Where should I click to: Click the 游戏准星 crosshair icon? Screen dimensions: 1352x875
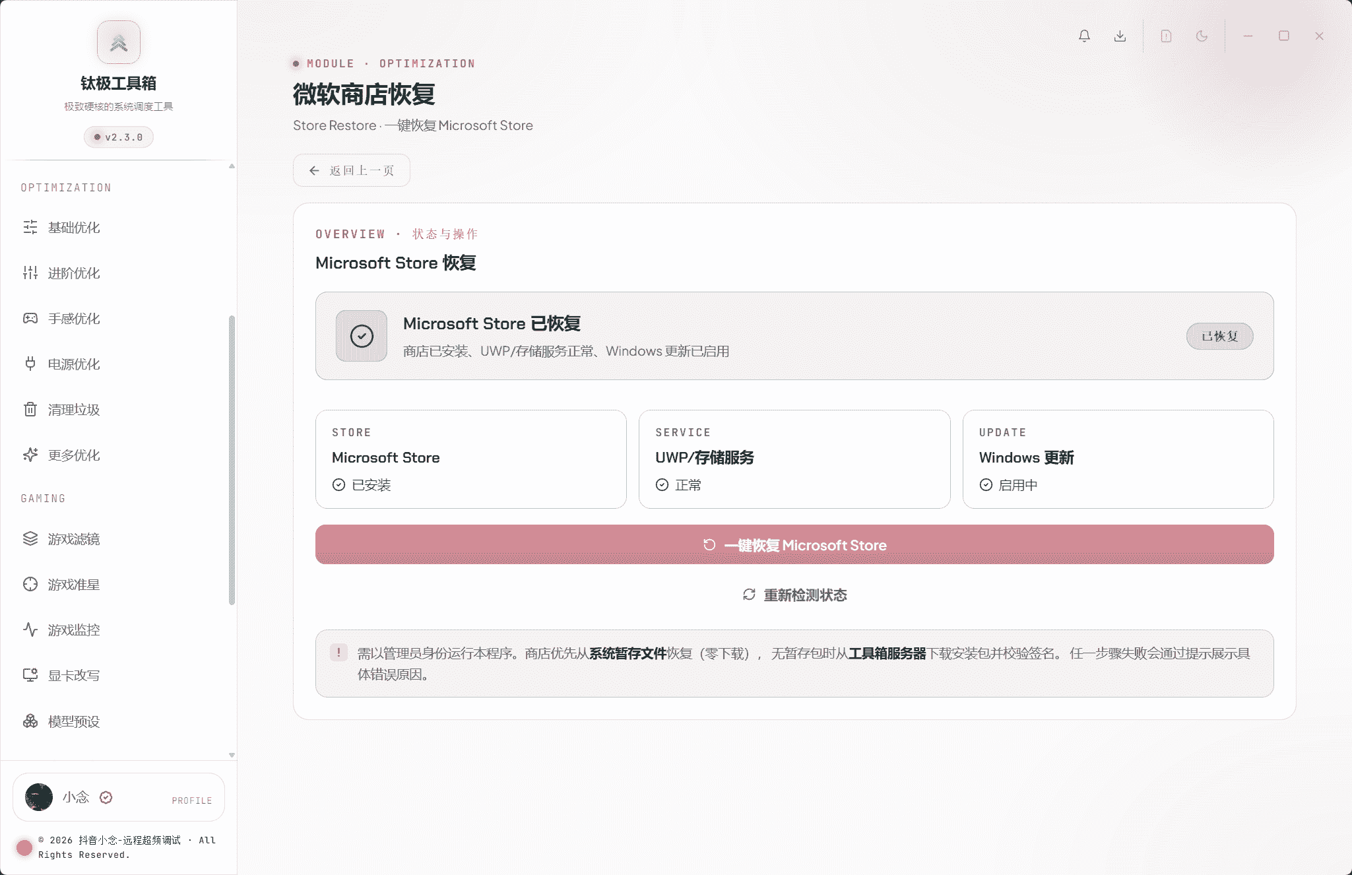pos(30,584)
